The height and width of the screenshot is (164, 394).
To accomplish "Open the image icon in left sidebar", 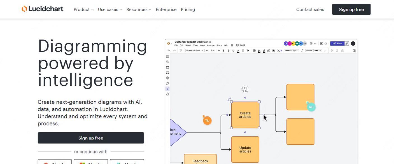I will 167,73.
